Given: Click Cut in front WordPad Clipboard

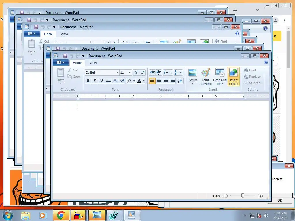Looking at the screenshot, I should [73, 70].
